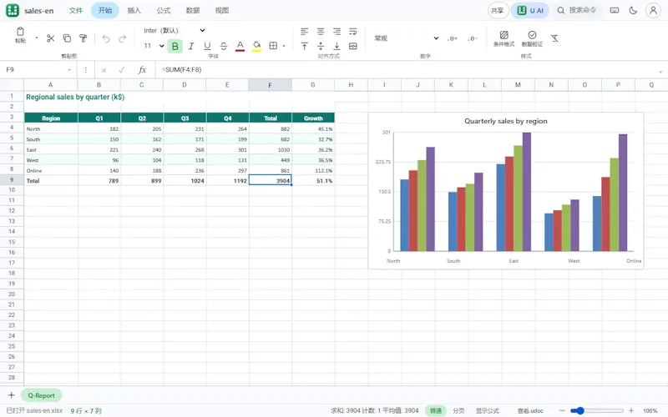Toggle underline formatting
668x417 pixels.
coord(207,46)
